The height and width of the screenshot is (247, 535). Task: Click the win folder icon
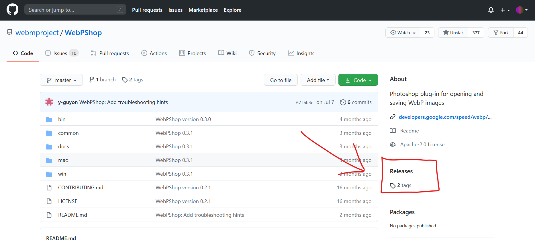[x=49, y=174]
